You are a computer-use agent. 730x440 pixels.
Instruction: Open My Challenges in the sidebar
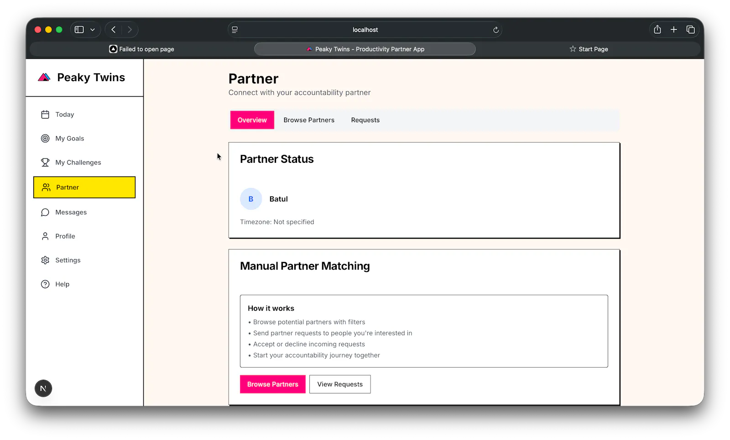coord(84,162)
